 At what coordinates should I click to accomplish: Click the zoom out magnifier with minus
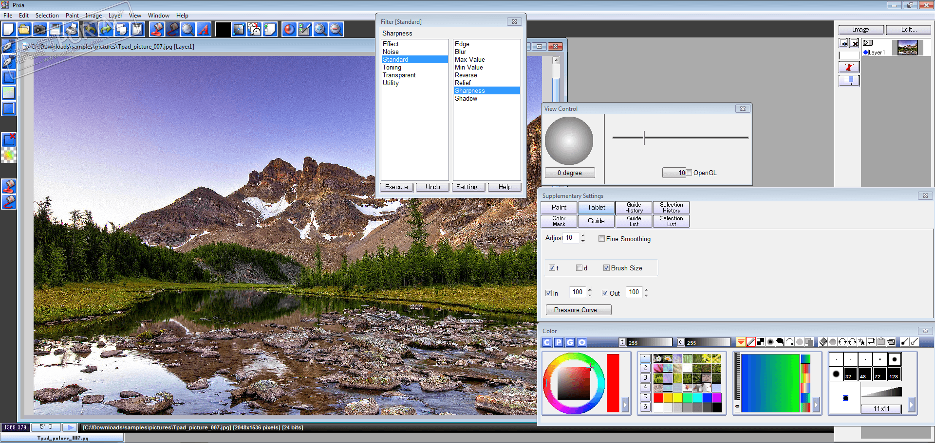click(x=336, y=30)
